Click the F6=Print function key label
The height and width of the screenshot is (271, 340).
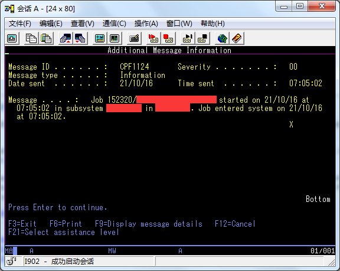click(x=66, y=224)
